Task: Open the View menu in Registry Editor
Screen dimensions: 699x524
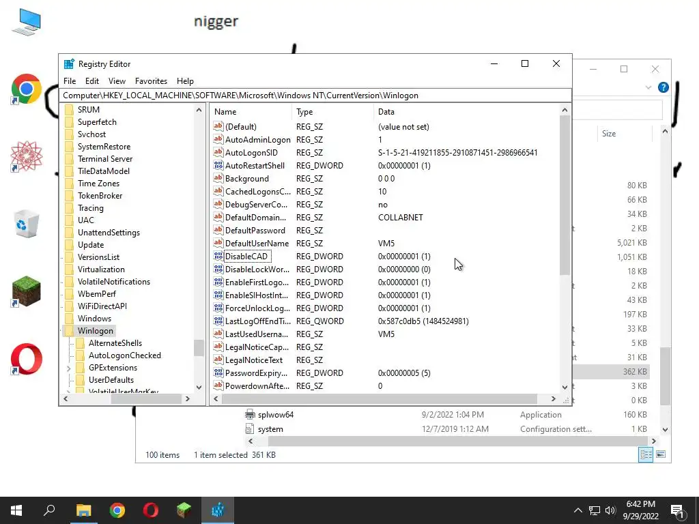Action: coord(117,81)
